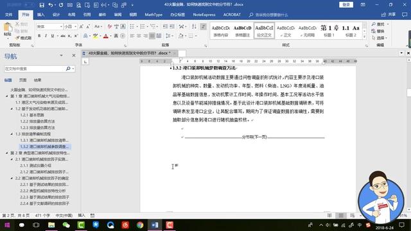Open the ribbon comments bubble icon
The width and height of the screenshot is (411, 231).
click(405, 15)
